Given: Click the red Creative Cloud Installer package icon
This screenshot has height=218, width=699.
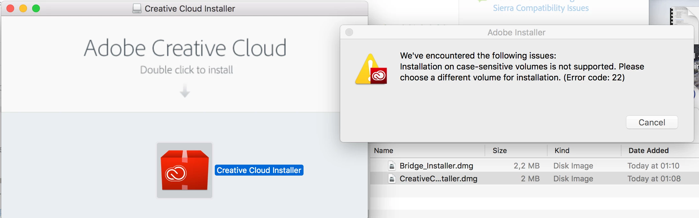Looking at the screenshot, I should pos(185,170).
